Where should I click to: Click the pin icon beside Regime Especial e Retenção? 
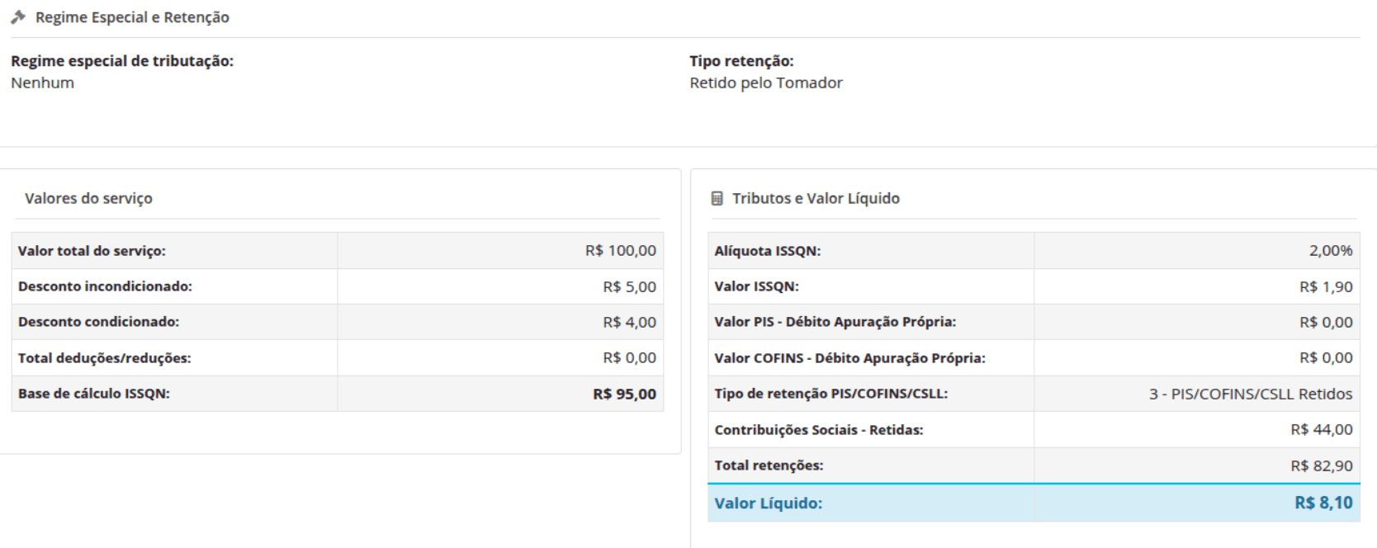click(x=18, y=17)
